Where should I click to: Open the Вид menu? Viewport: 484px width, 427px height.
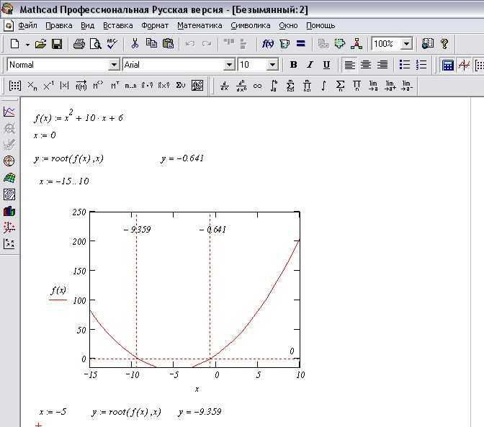pyautogui.click(x=87, y=26)
